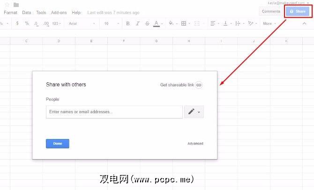Screen dimensions: 314x190
Task: Click the Done button
Action: [58, 144]
